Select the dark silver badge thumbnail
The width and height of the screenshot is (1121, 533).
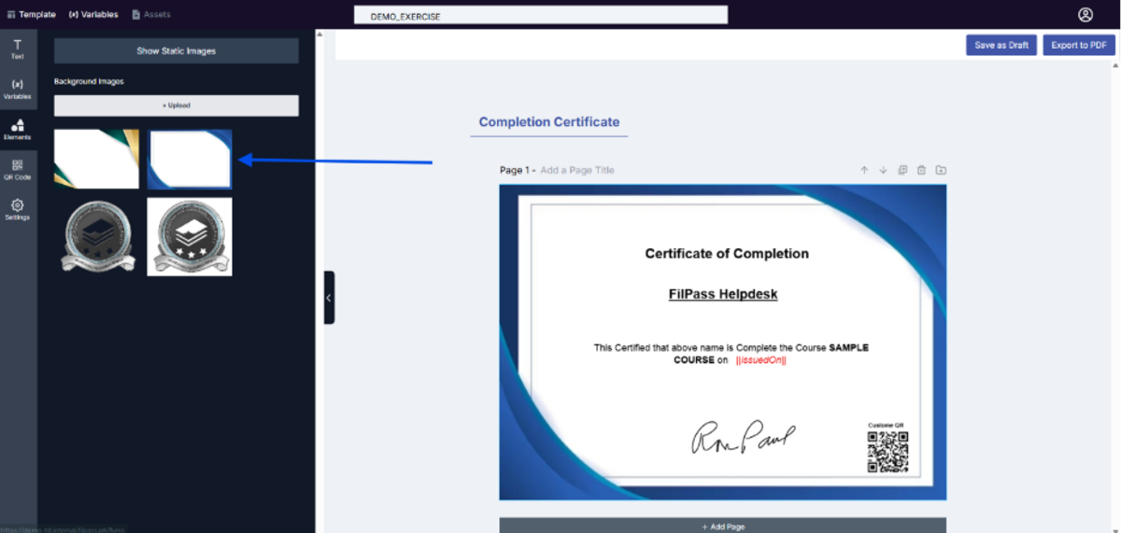tap(96, 237)
